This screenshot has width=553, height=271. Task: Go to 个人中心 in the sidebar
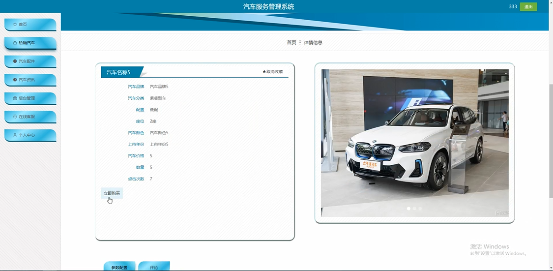[30, 135]
